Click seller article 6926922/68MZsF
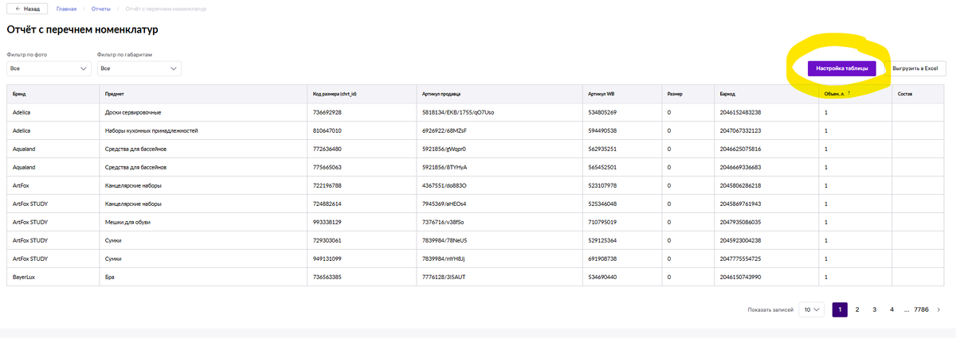The height and width of the screenshot is (338, 956). point(445,130)
